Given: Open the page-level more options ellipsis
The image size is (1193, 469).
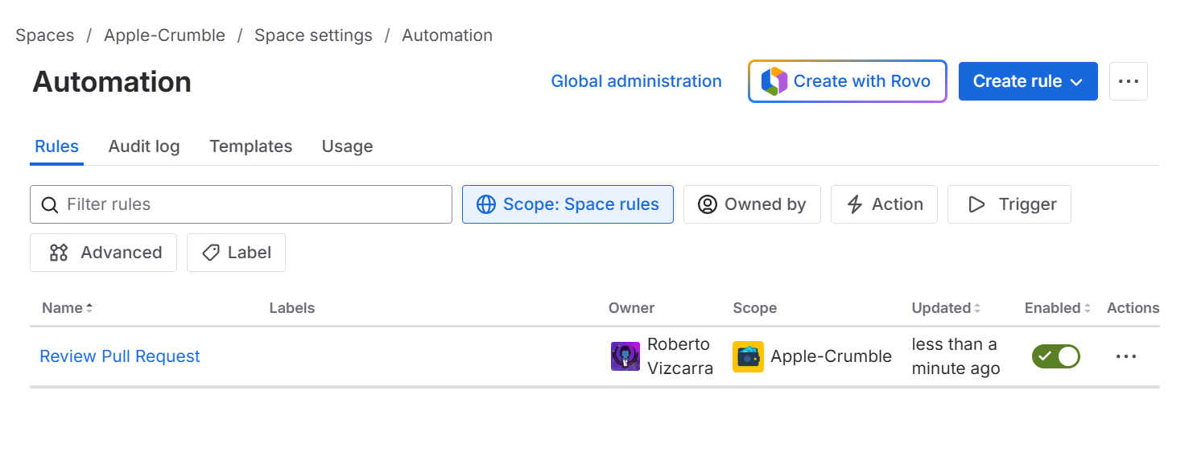Looking at the screenshot, I should (x=1128, y=81).
